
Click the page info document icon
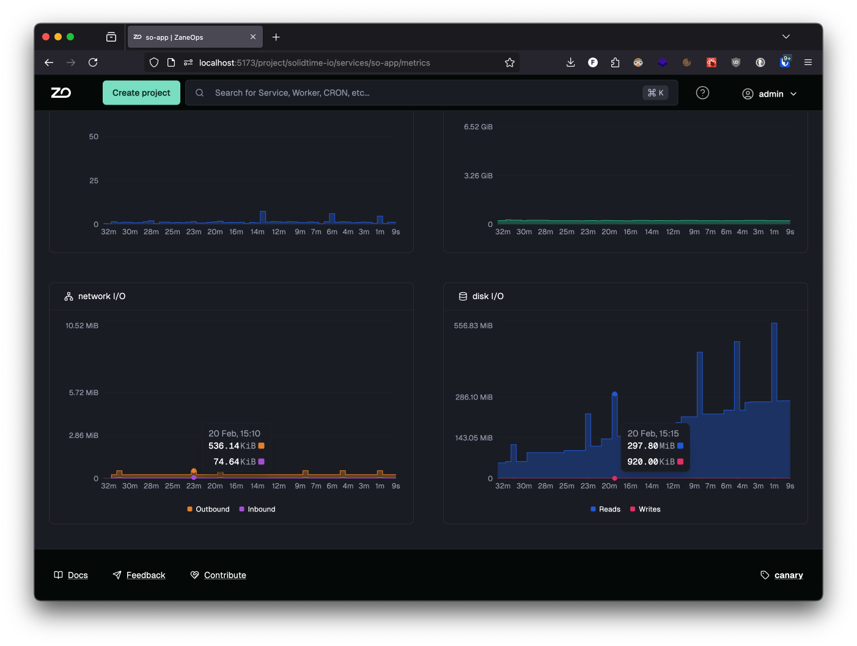coord(171,62)
